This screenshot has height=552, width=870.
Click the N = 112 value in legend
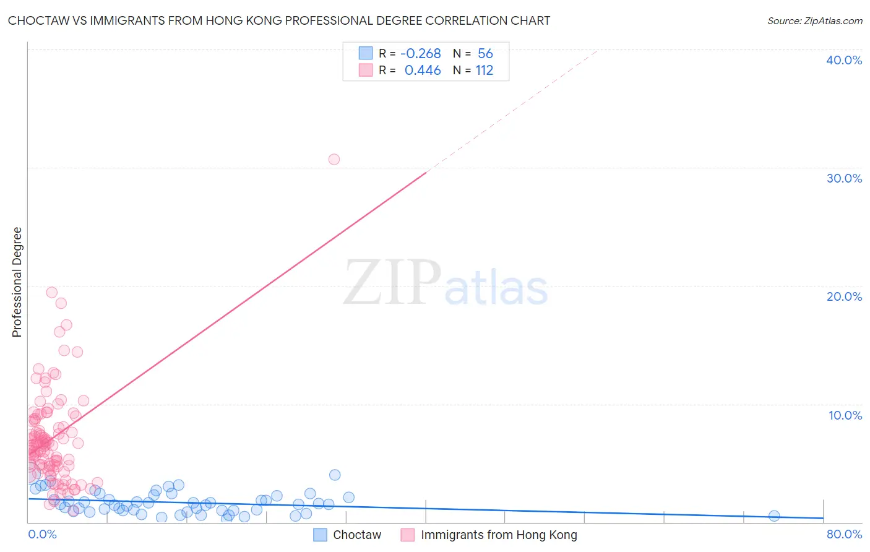point(473,70)
